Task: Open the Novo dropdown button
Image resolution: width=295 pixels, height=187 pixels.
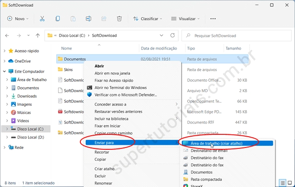Action: pos(18,19)
